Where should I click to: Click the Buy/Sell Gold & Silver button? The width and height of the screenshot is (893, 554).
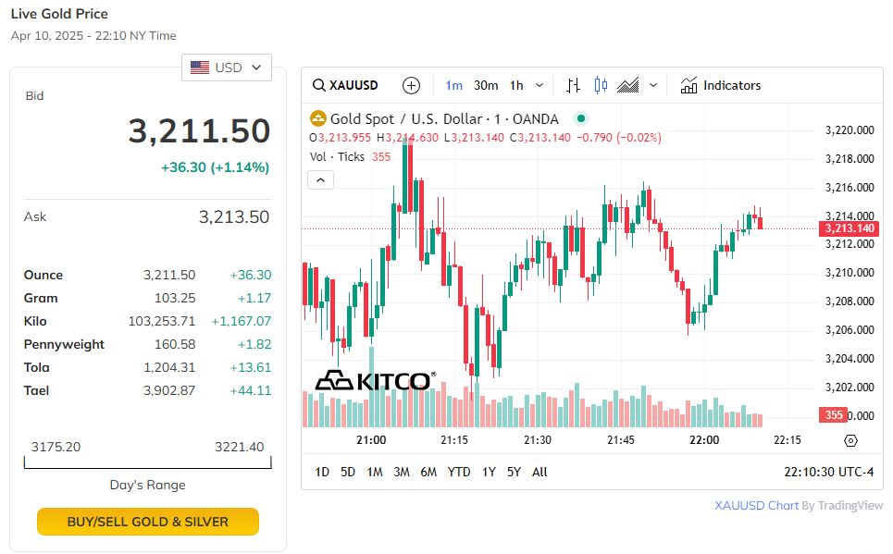(148, 522)
